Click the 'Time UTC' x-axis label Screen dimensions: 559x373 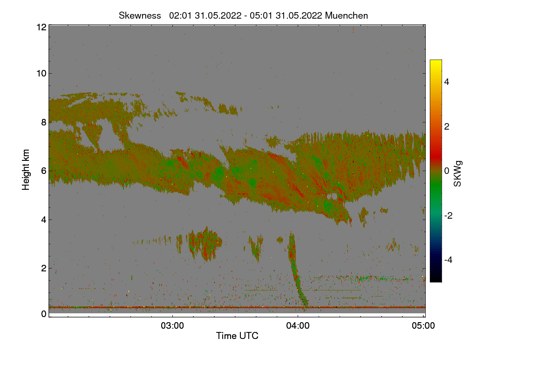(237, 335)
